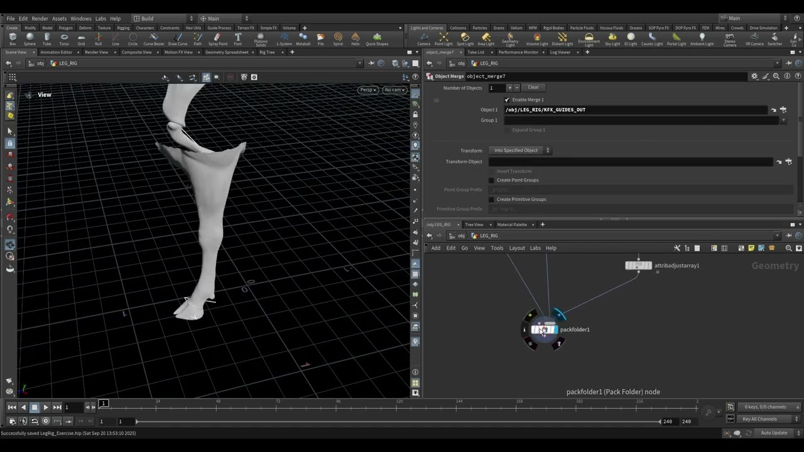Screen dimensions: 804x452
Task: Choose the L-System shelf tool
Action: tap(284, 39)
